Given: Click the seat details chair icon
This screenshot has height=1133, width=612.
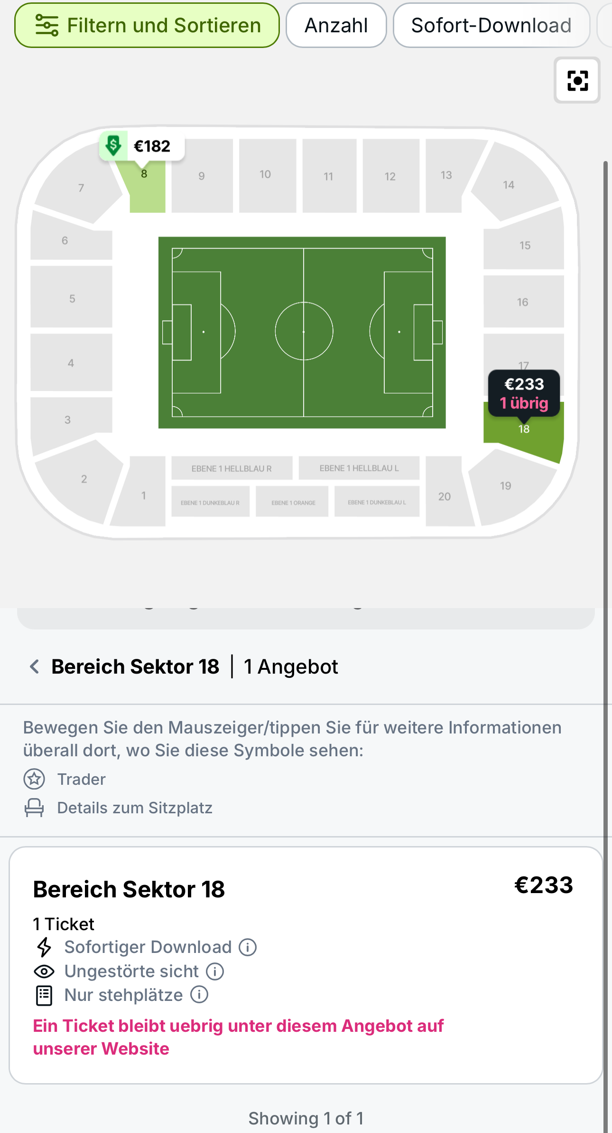Looking at the screenshot, I should pos(34,808).
